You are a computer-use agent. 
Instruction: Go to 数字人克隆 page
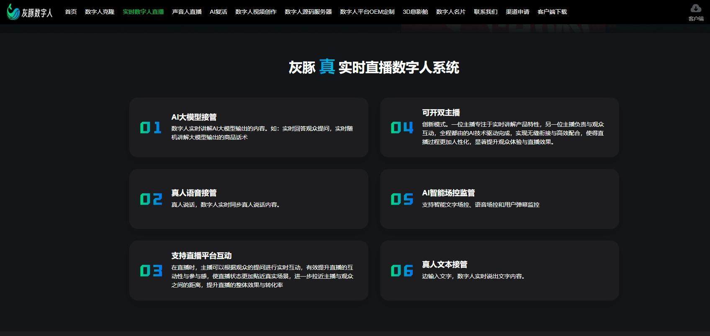[x=100, y=12]
